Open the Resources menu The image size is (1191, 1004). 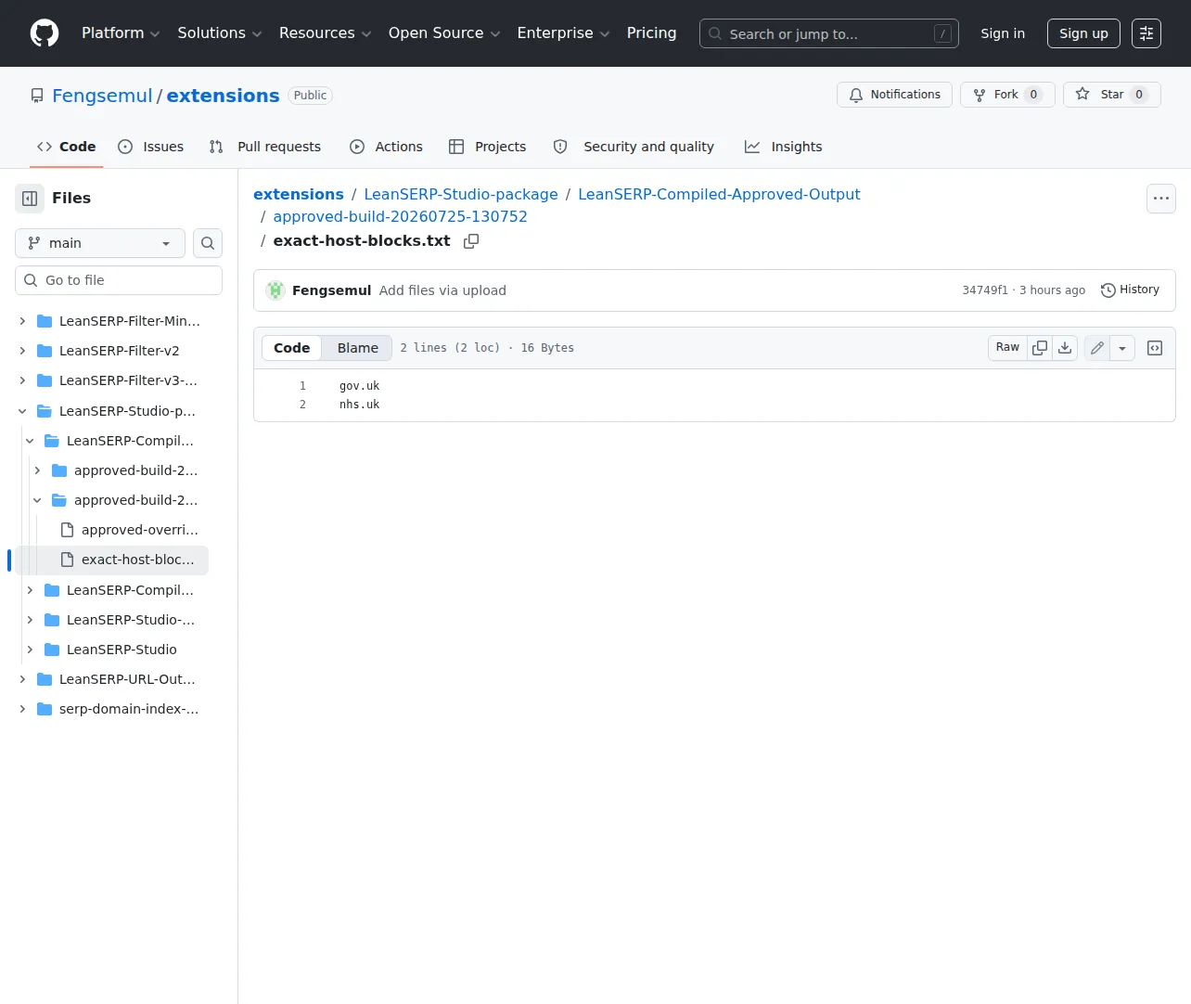325,33
